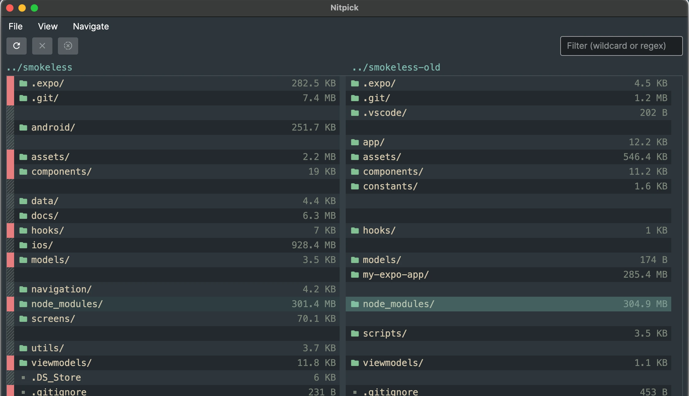Click folder icon of constants/ row
The height and width of the screenshot is (396, 689).
(355, 186)
